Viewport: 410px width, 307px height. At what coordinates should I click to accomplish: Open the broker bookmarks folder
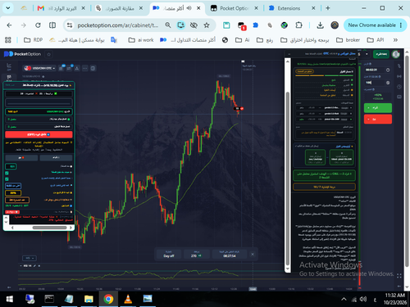tap(348, 40)
